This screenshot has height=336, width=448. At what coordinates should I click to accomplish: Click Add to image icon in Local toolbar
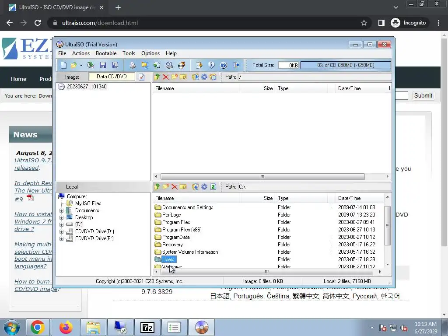(x=196, y=186)
